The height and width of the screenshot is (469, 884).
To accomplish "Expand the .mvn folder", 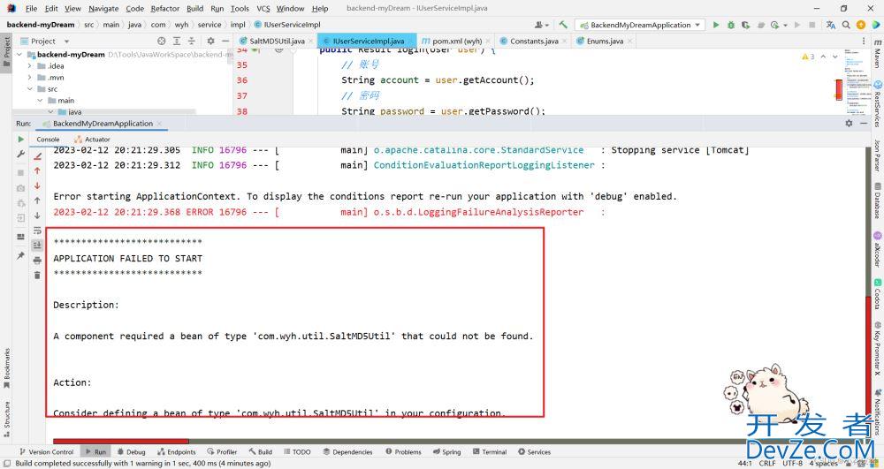I will click(30, 78).
